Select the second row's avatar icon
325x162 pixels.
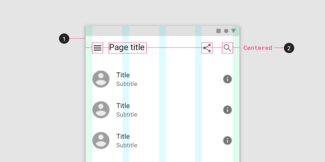[101, 110]
